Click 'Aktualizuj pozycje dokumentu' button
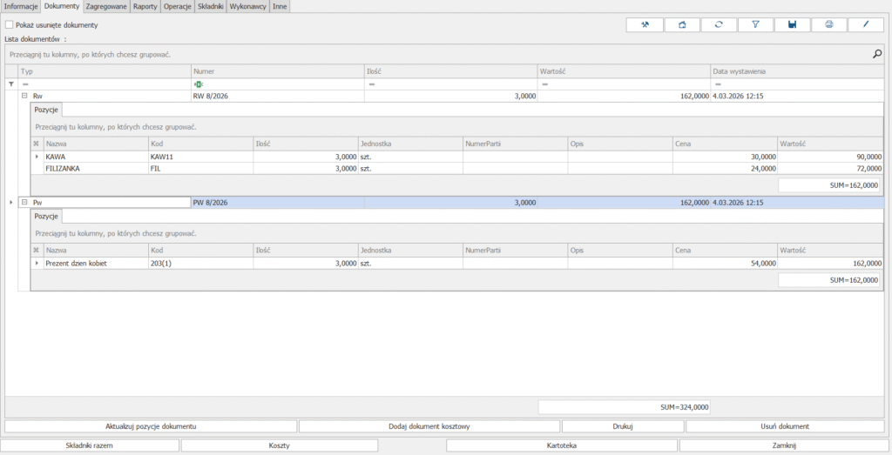The image size is (892, 455). [x=151, y=426]
